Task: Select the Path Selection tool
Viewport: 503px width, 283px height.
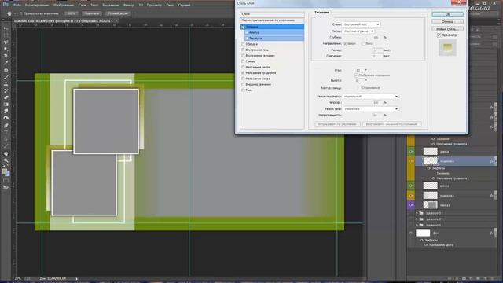Action: (6, 139)
